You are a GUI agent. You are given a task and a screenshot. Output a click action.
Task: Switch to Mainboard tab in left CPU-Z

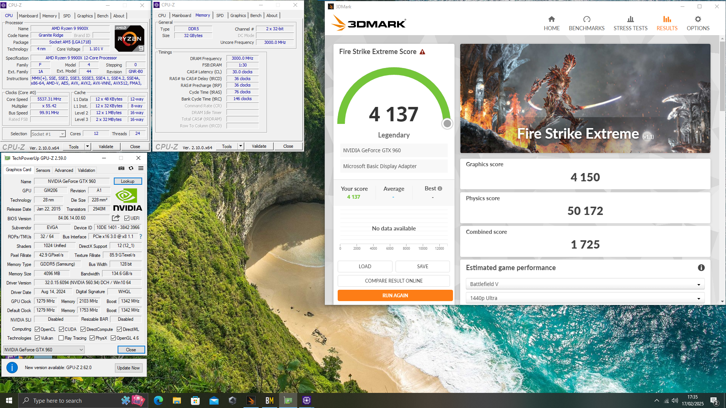tap(28, 16)
